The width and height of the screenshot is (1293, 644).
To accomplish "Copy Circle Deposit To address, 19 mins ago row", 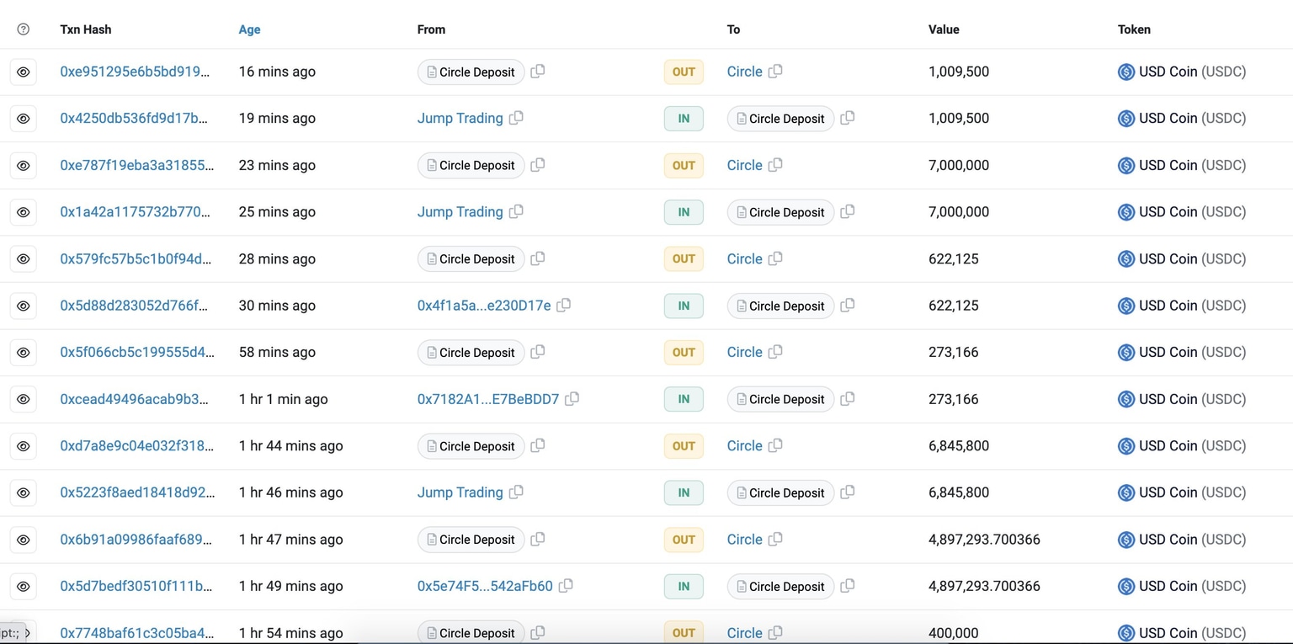I will coord(848,118).
